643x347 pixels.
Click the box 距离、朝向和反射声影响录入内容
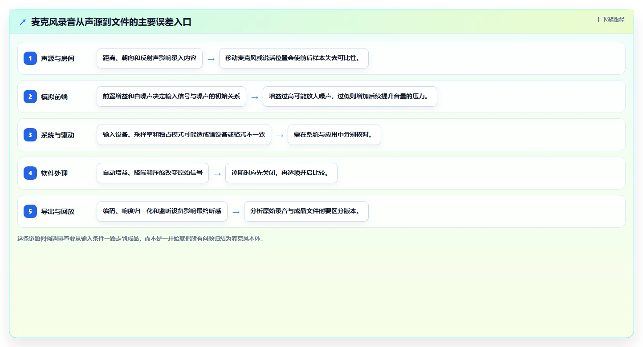coord(150,58)
